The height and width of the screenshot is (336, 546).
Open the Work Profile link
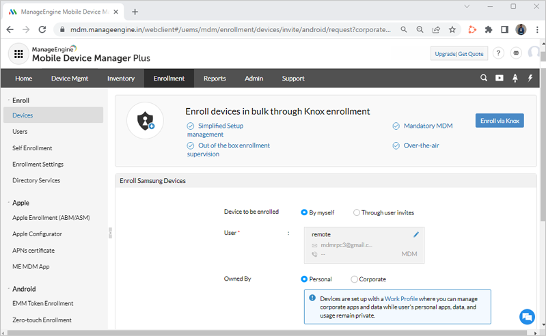pyautogui.click(x=400, y=300)
